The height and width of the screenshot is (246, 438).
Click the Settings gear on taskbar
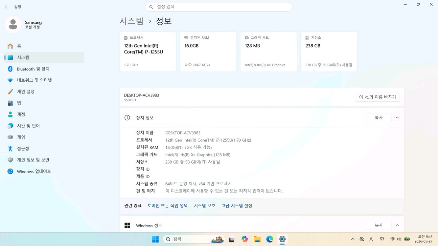[282, 239]
